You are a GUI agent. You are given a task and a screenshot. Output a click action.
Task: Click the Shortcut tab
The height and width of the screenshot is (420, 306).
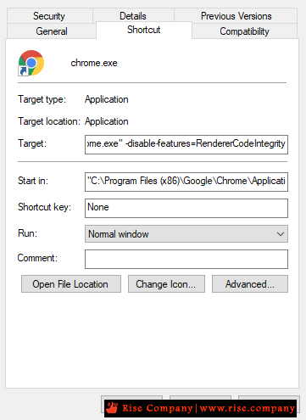[x=144, y=30]
